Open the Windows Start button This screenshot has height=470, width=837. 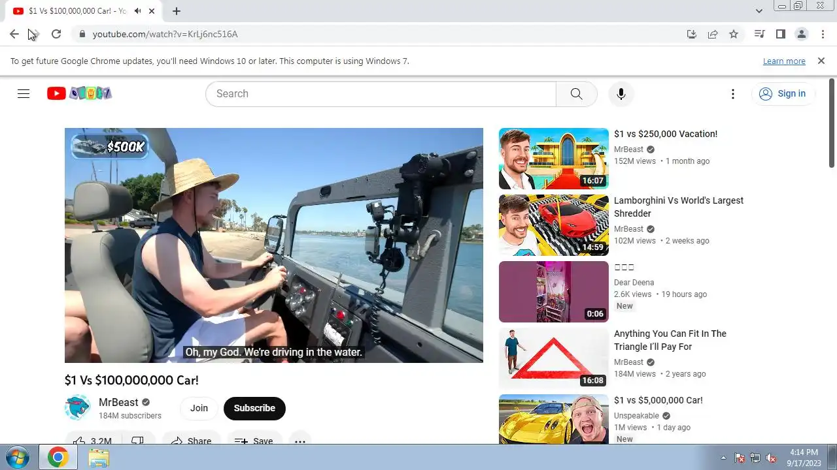pos(16,457)
